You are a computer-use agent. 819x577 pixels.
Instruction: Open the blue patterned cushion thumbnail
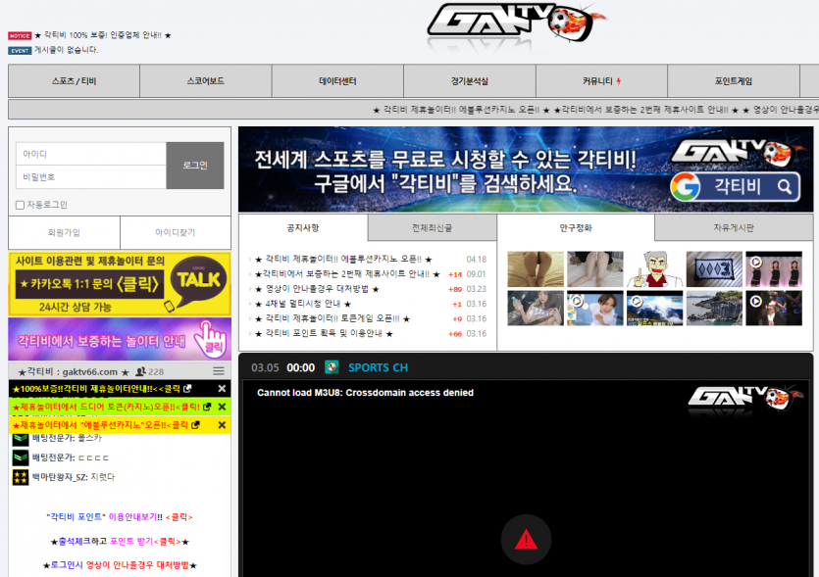point(714,269)
